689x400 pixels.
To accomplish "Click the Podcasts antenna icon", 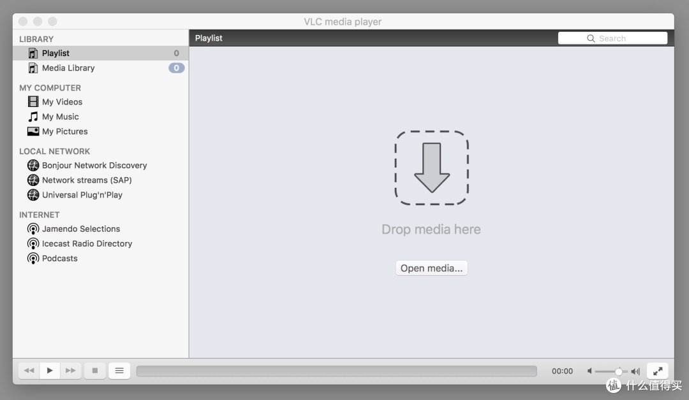I will tap(33, 259).
